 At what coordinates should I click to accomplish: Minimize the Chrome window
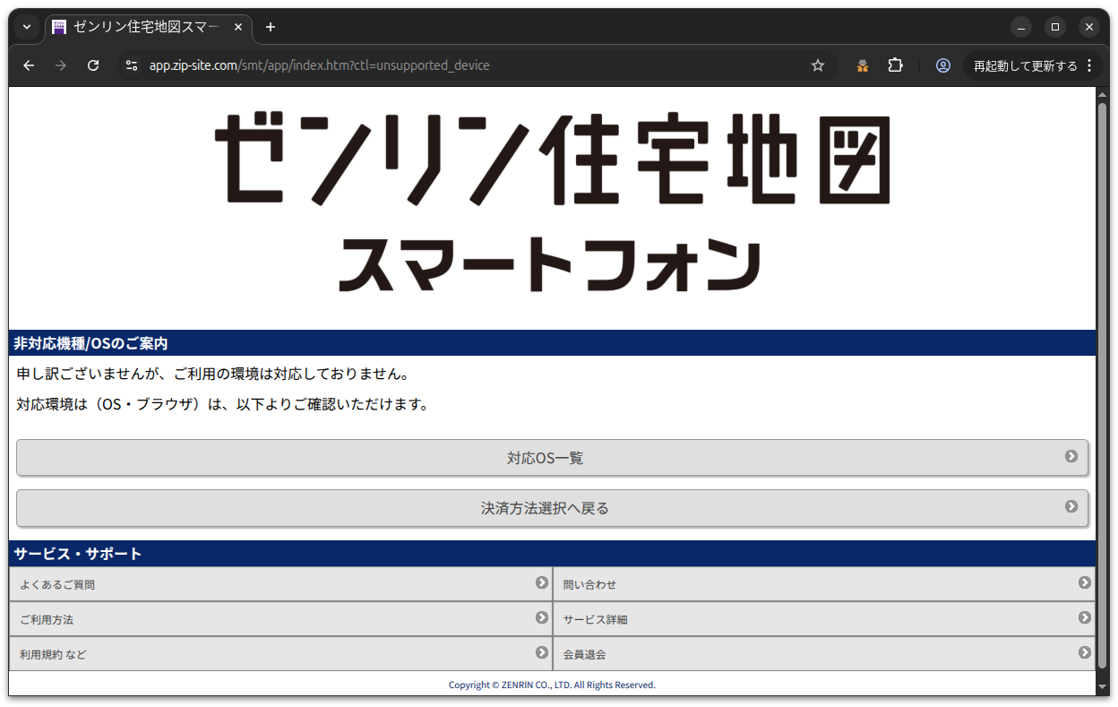pos(1021,27)
